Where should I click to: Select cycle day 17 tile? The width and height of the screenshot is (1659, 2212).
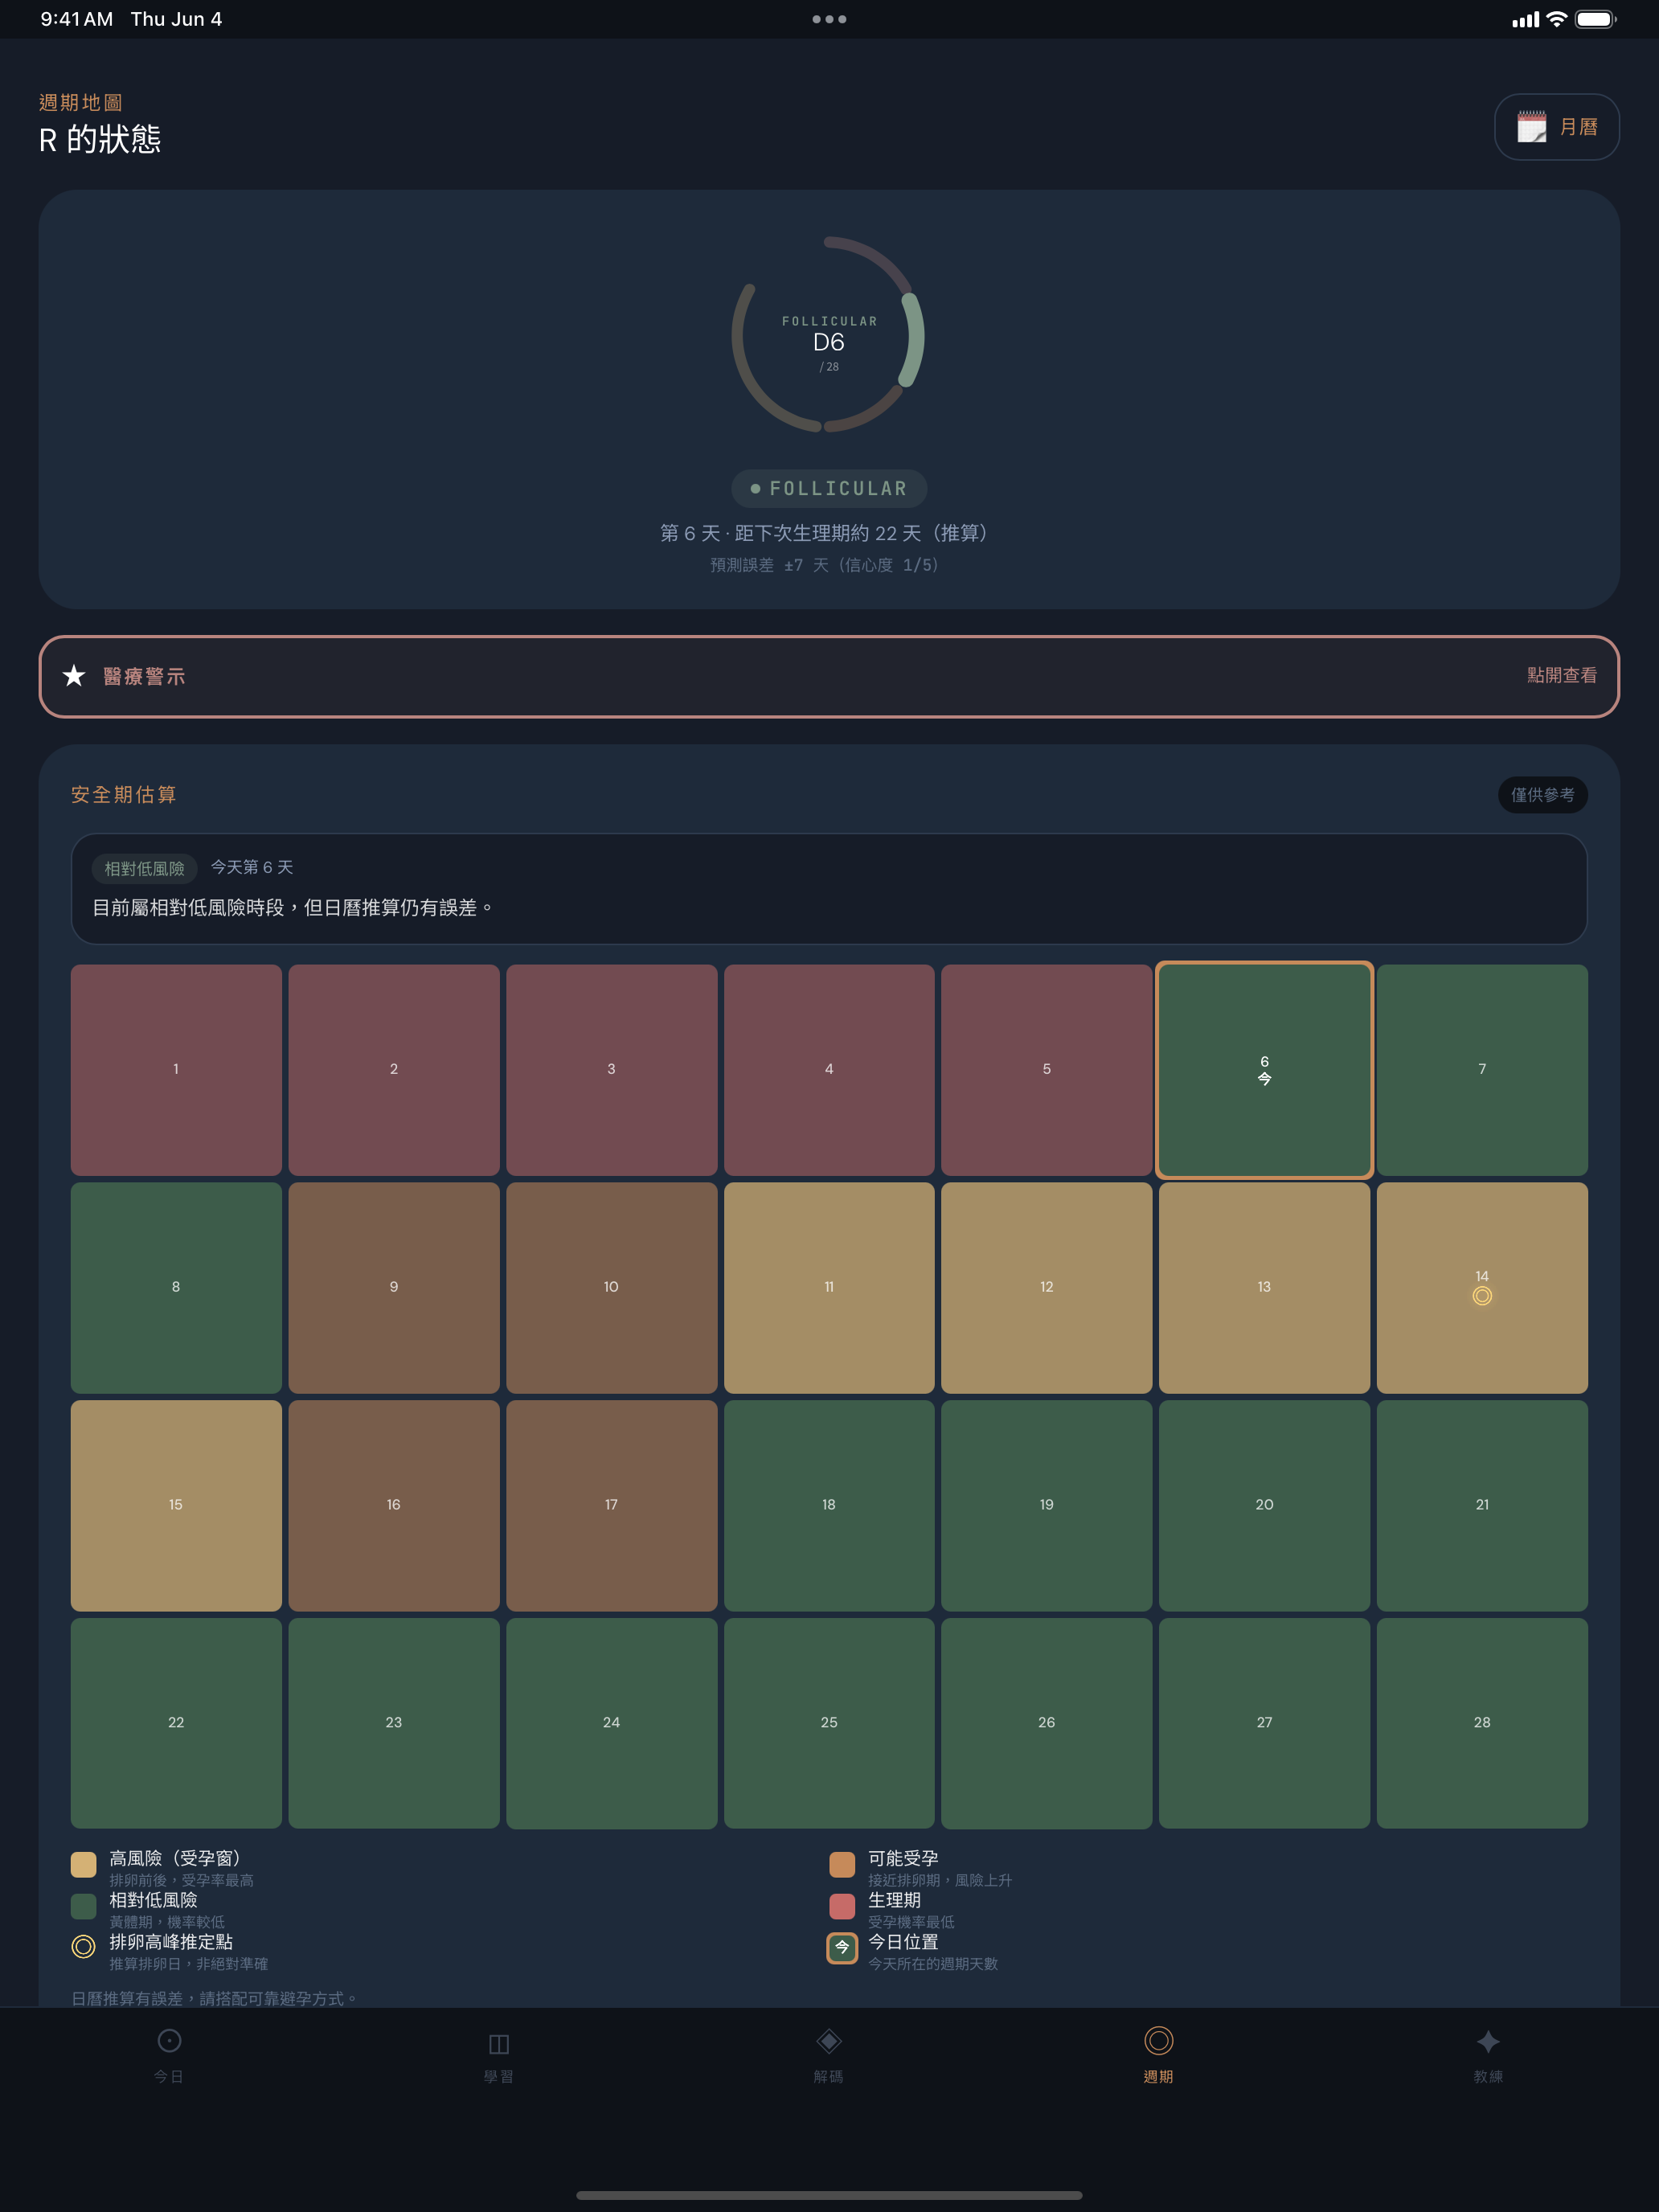(x=611, y=1505)
